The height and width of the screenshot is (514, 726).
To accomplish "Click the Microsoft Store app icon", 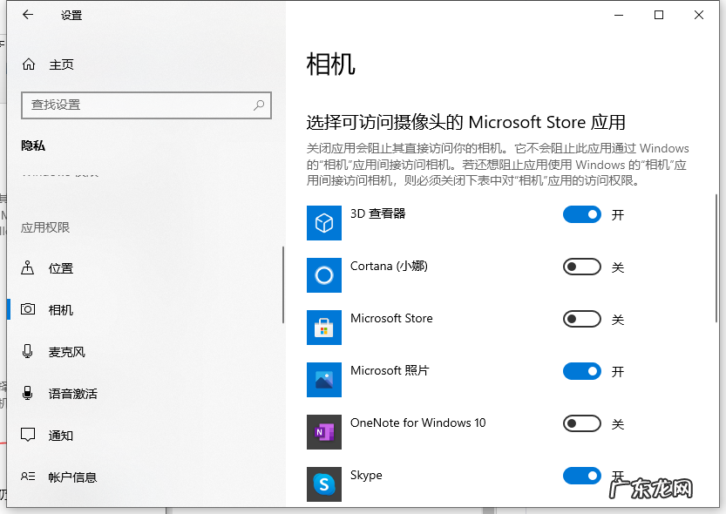I will tap(323, 328).
